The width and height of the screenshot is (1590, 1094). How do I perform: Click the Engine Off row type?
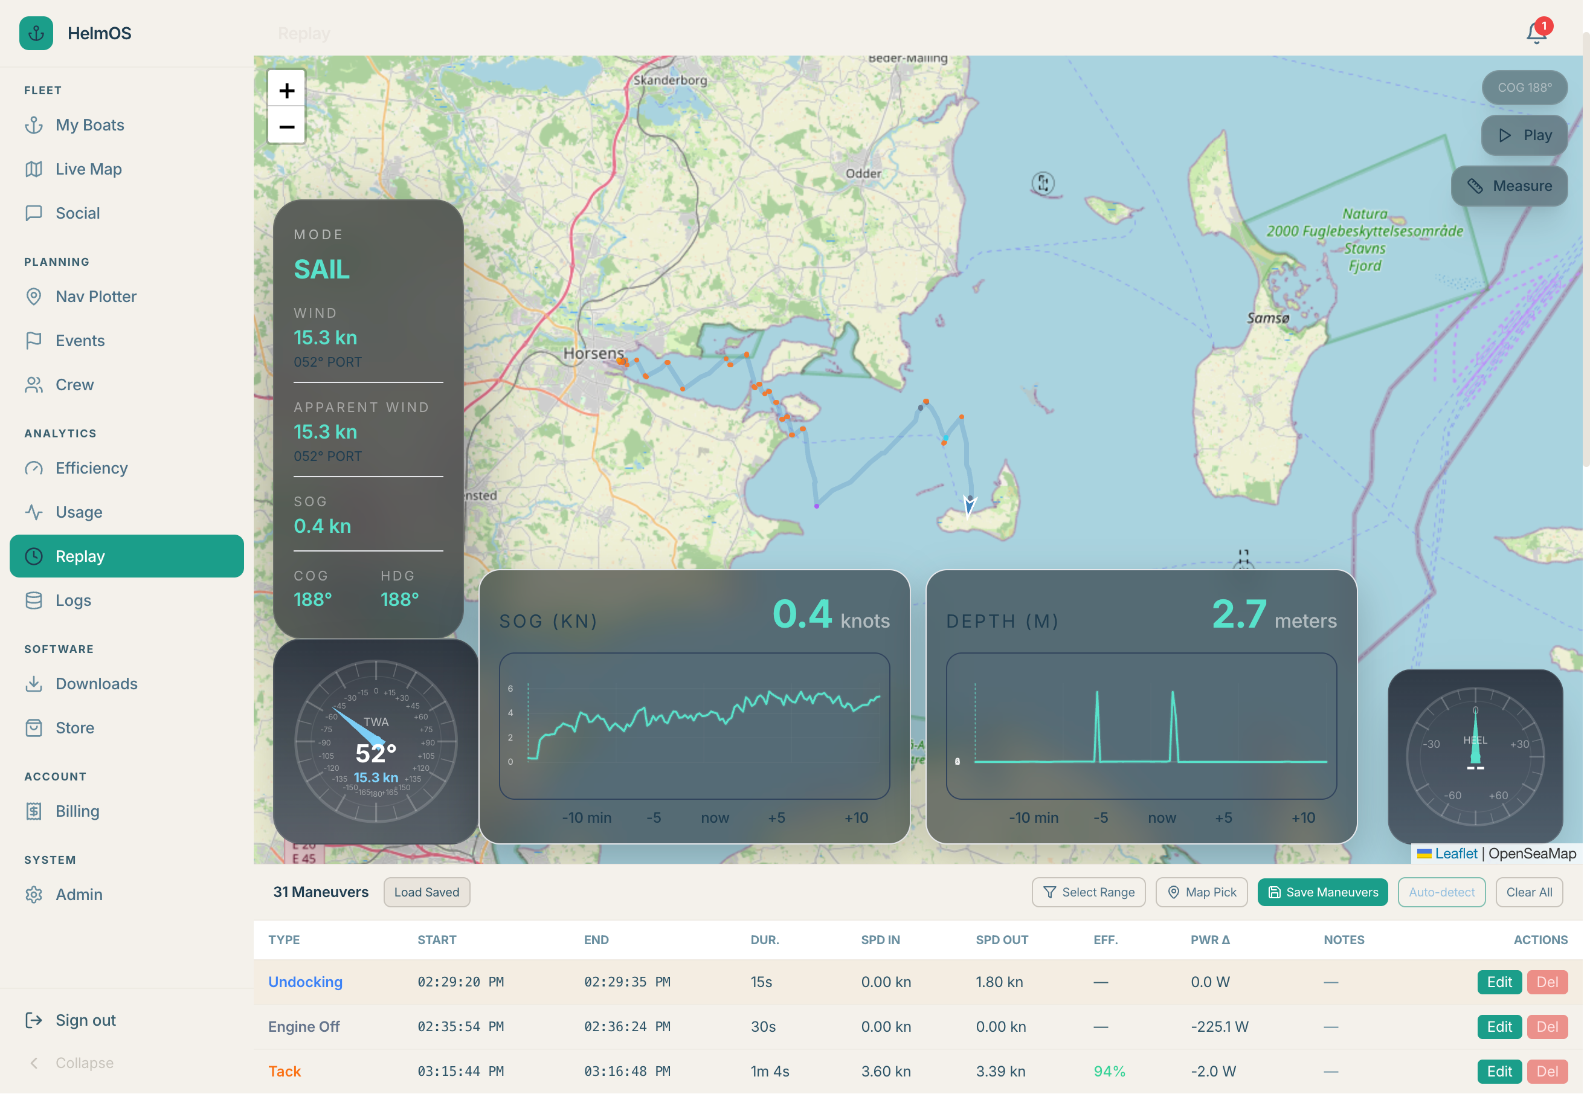point(304,1027)
